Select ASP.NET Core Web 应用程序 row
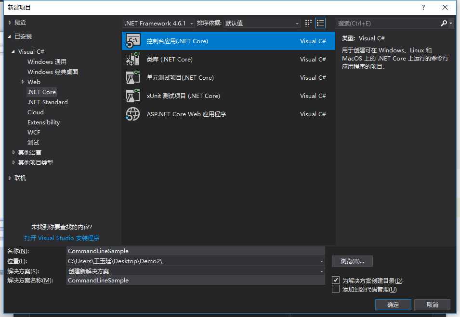The height and width of the screenshot is (317, 460). (x=228, y=114)
